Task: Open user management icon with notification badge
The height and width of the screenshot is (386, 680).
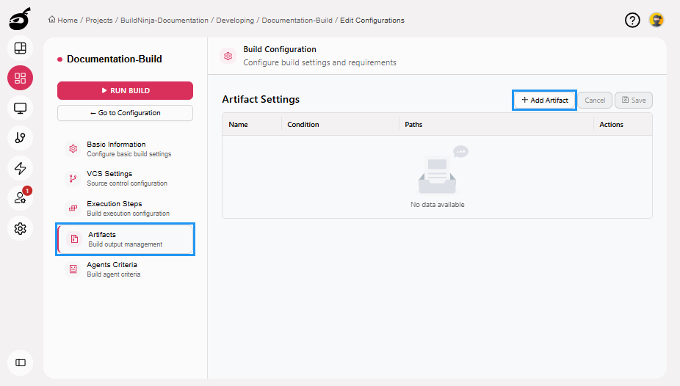Action: tap(20, 198)
